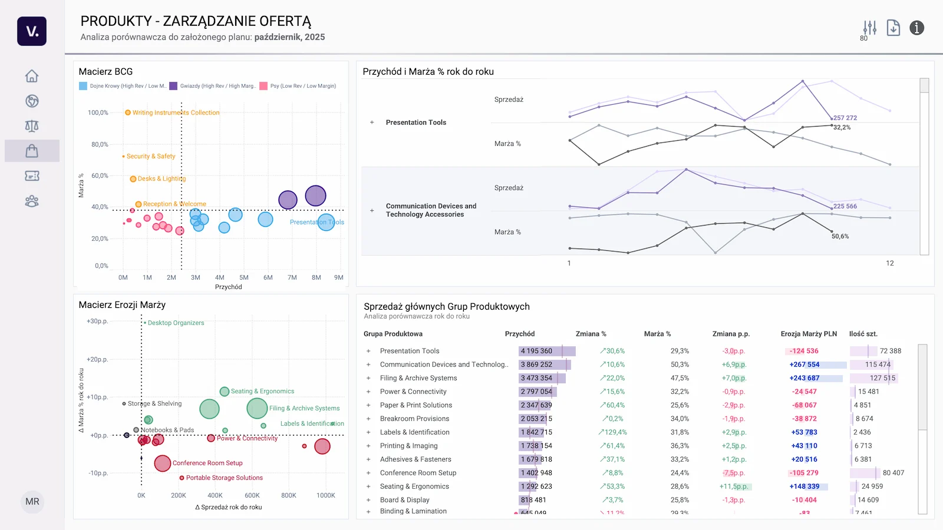
Task: Open the filters panel showing 80 active filters
Action: [869, 26]
